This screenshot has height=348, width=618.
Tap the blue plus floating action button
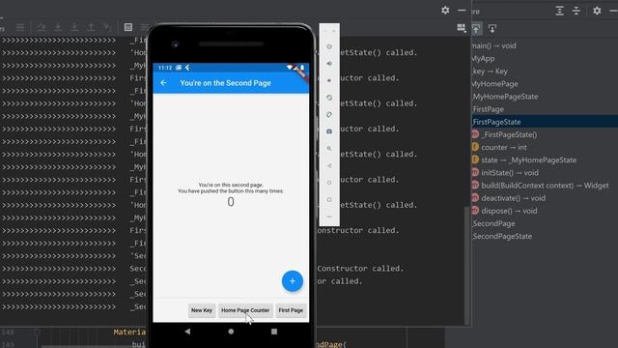click(292, 281)
